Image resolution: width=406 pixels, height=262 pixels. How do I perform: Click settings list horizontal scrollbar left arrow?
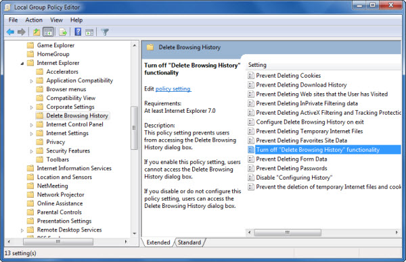[249, 232]
